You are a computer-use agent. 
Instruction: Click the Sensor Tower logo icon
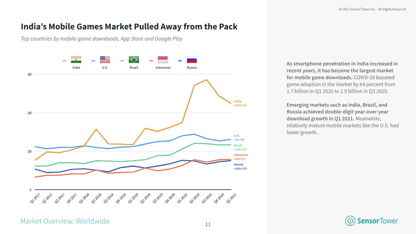(350, 220)
